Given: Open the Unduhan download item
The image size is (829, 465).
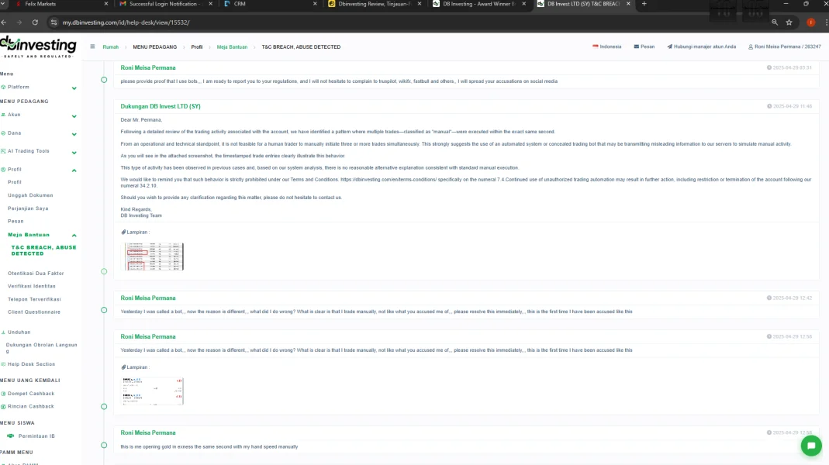Looking at the screenshot, I should [19, 332].
